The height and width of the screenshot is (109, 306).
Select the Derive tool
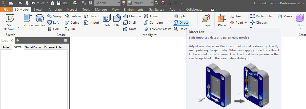[72, 23]
